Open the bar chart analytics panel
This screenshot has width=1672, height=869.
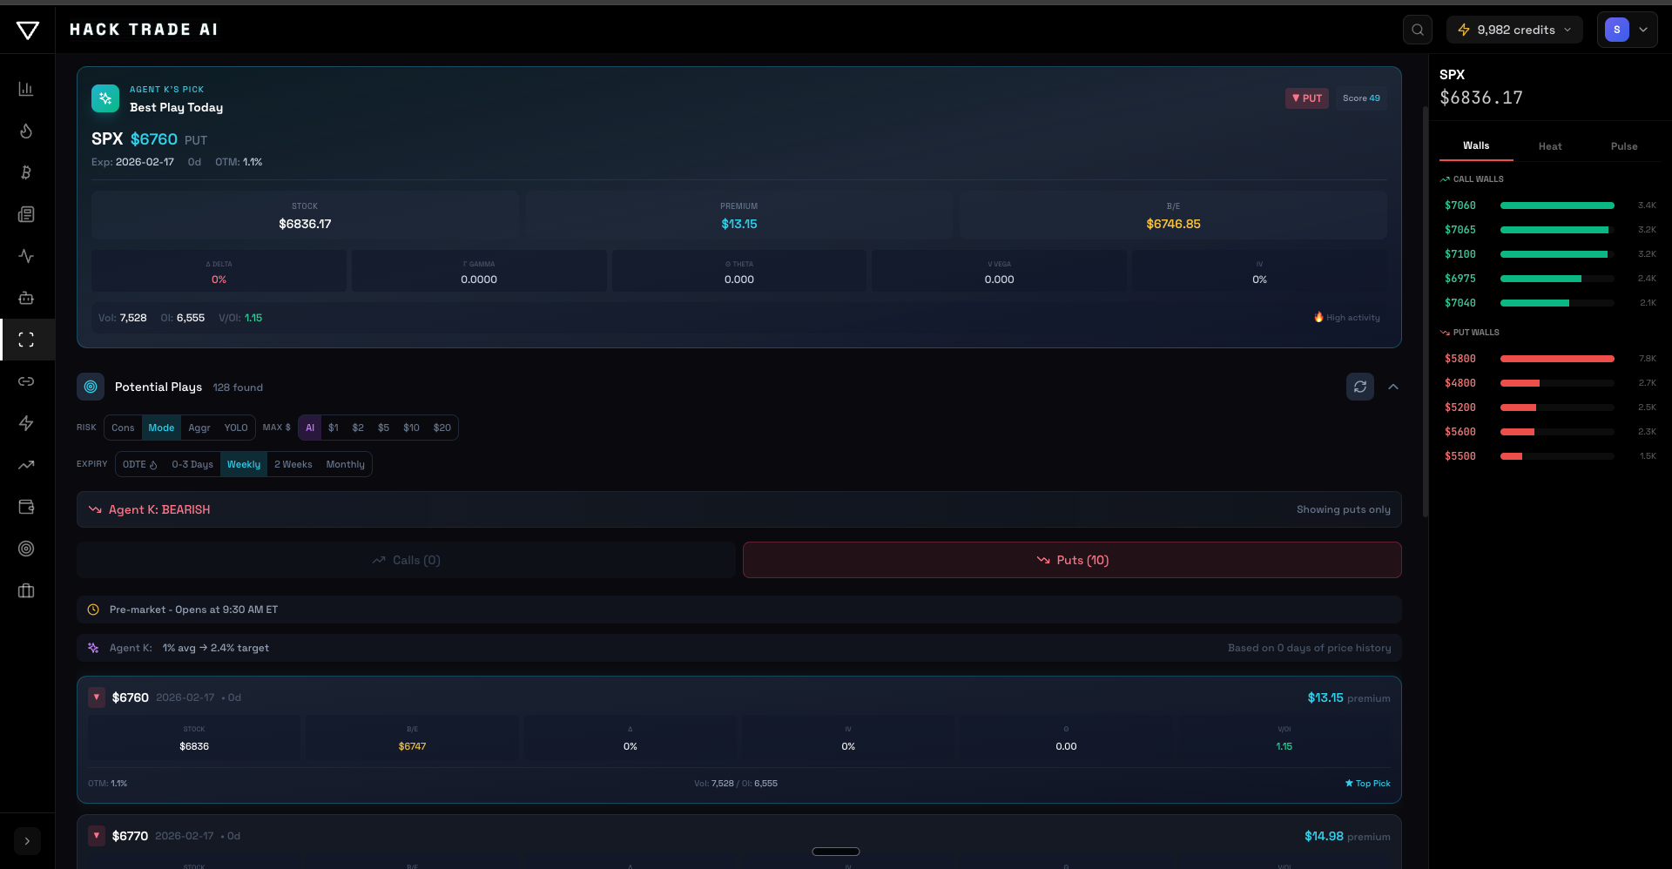coord(26,88)
